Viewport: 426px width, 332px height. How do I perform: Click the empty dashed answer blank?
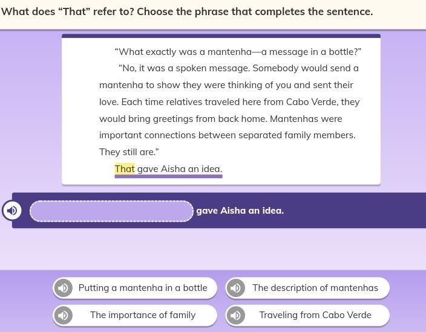coord(112,211)
